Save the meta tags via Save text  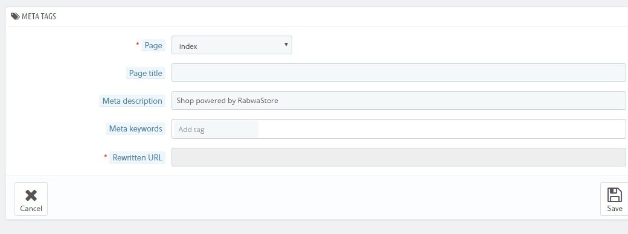(614, 209)
